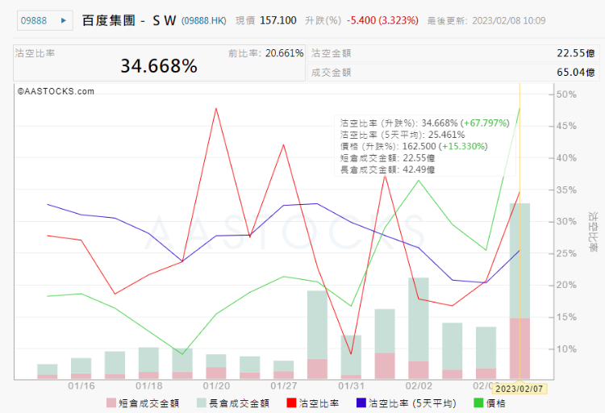The height and width of the screenshot is (413, 605).
Task: Click the 最後更新 2023/02/08 10:09 timestamp
Action: point(486,20)
